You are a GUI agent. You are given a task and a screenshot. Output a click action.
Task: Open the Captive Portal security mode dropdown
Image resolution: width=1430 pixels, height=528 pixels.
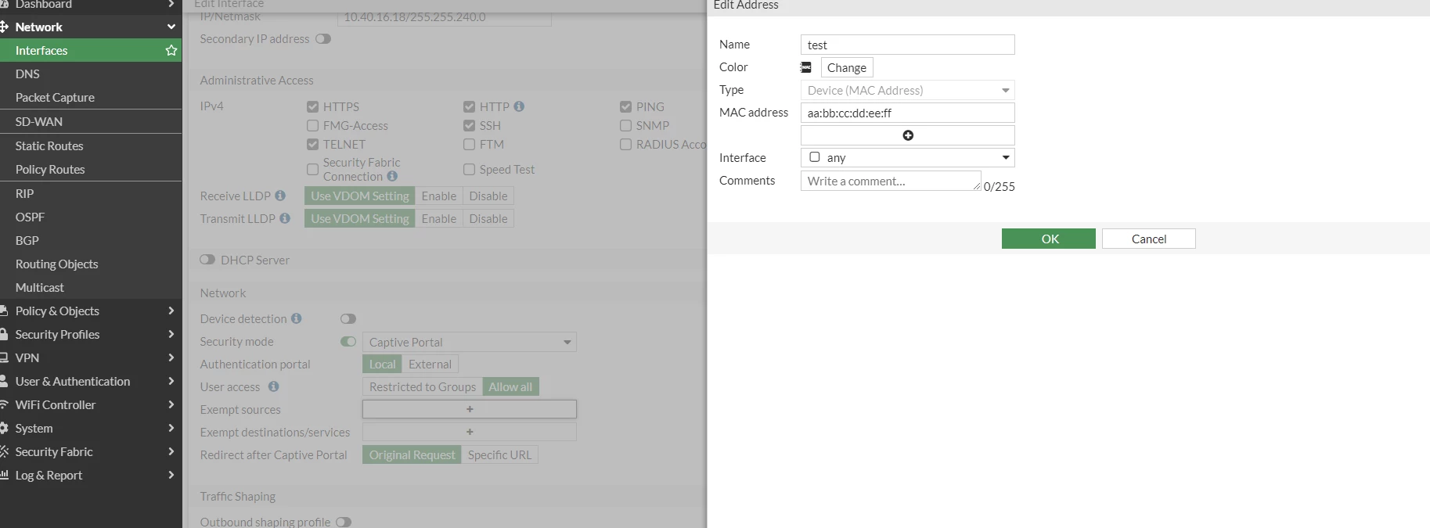470,342
